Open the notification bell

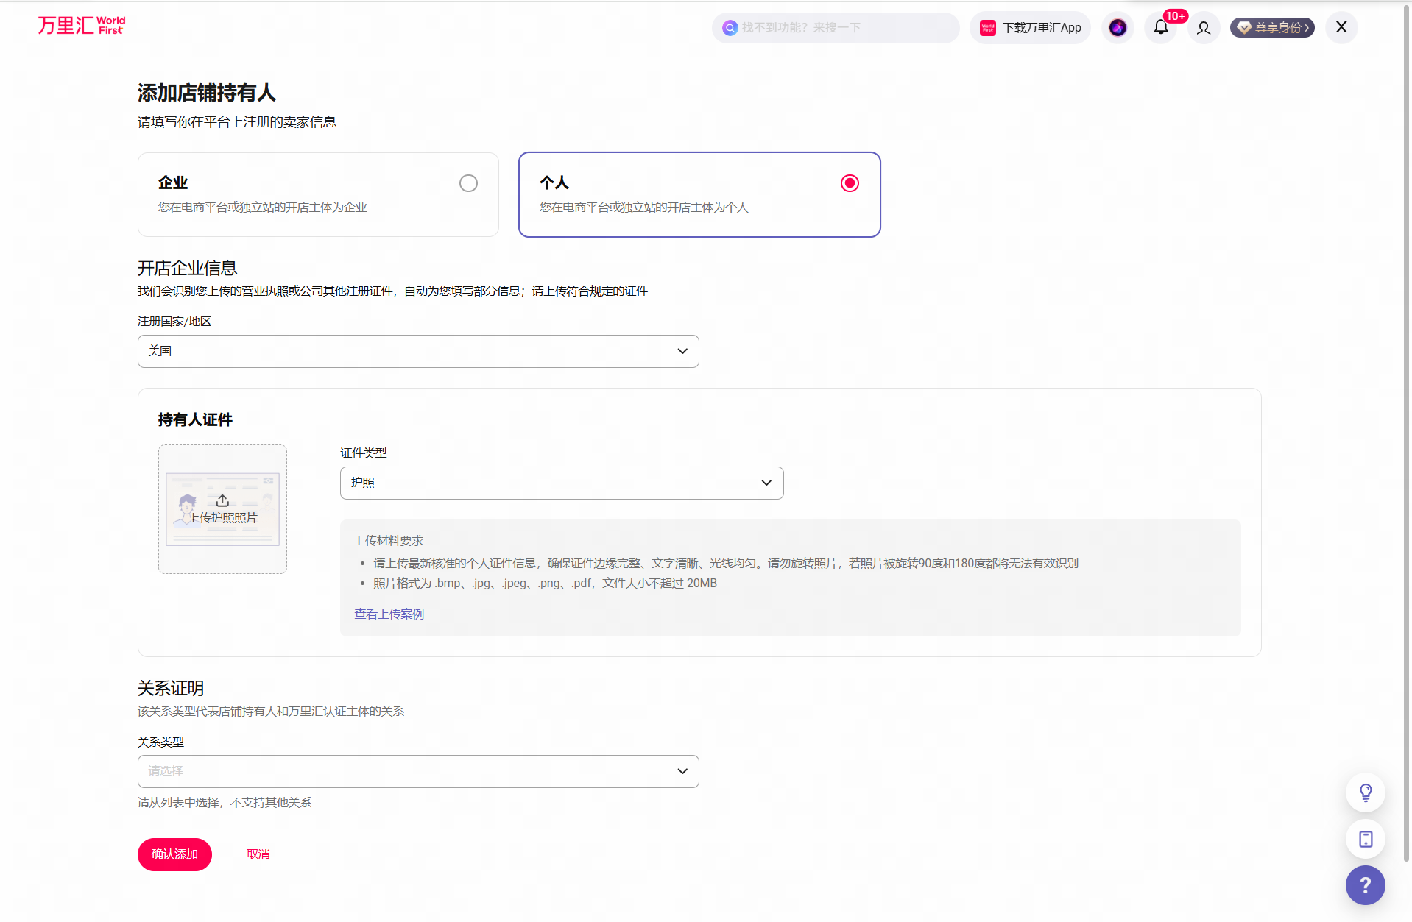1161,28
